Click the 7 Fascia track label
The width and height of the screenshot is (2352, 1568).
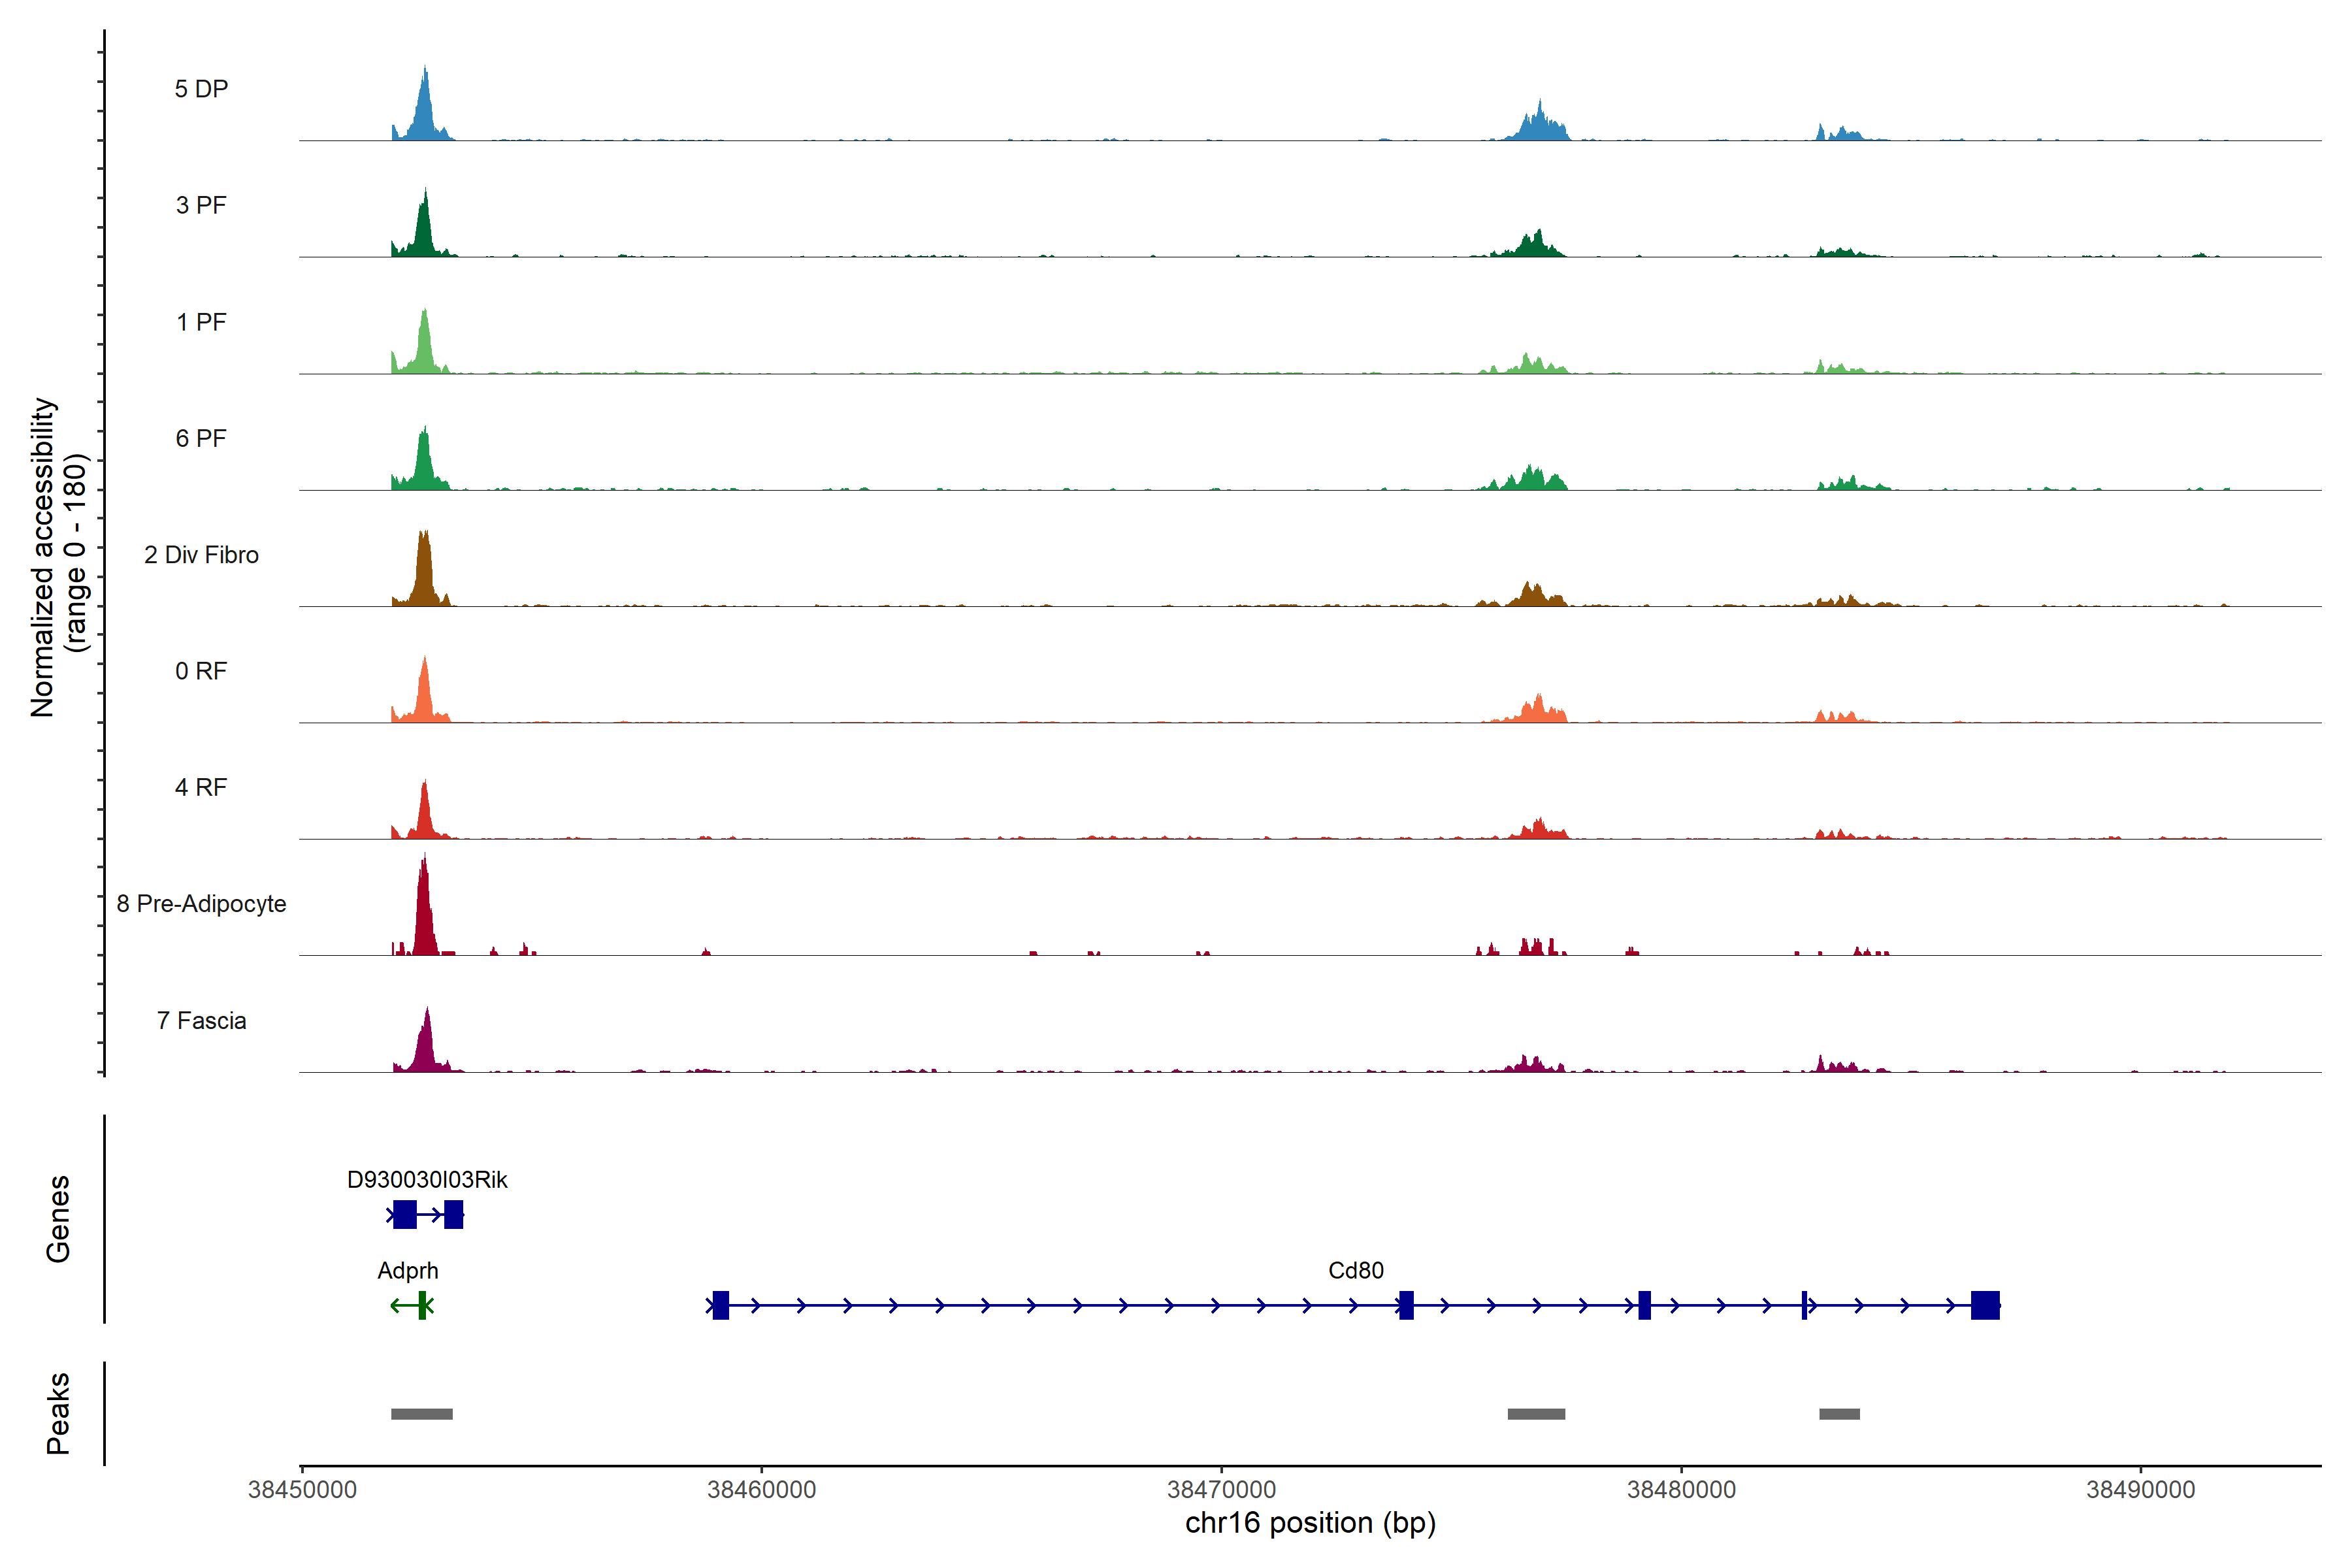pos(201,1021)
